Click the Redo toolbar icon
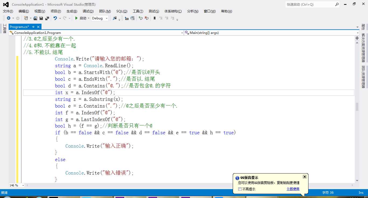The height and width of the screenshot is (198, 368). point(65,18)
